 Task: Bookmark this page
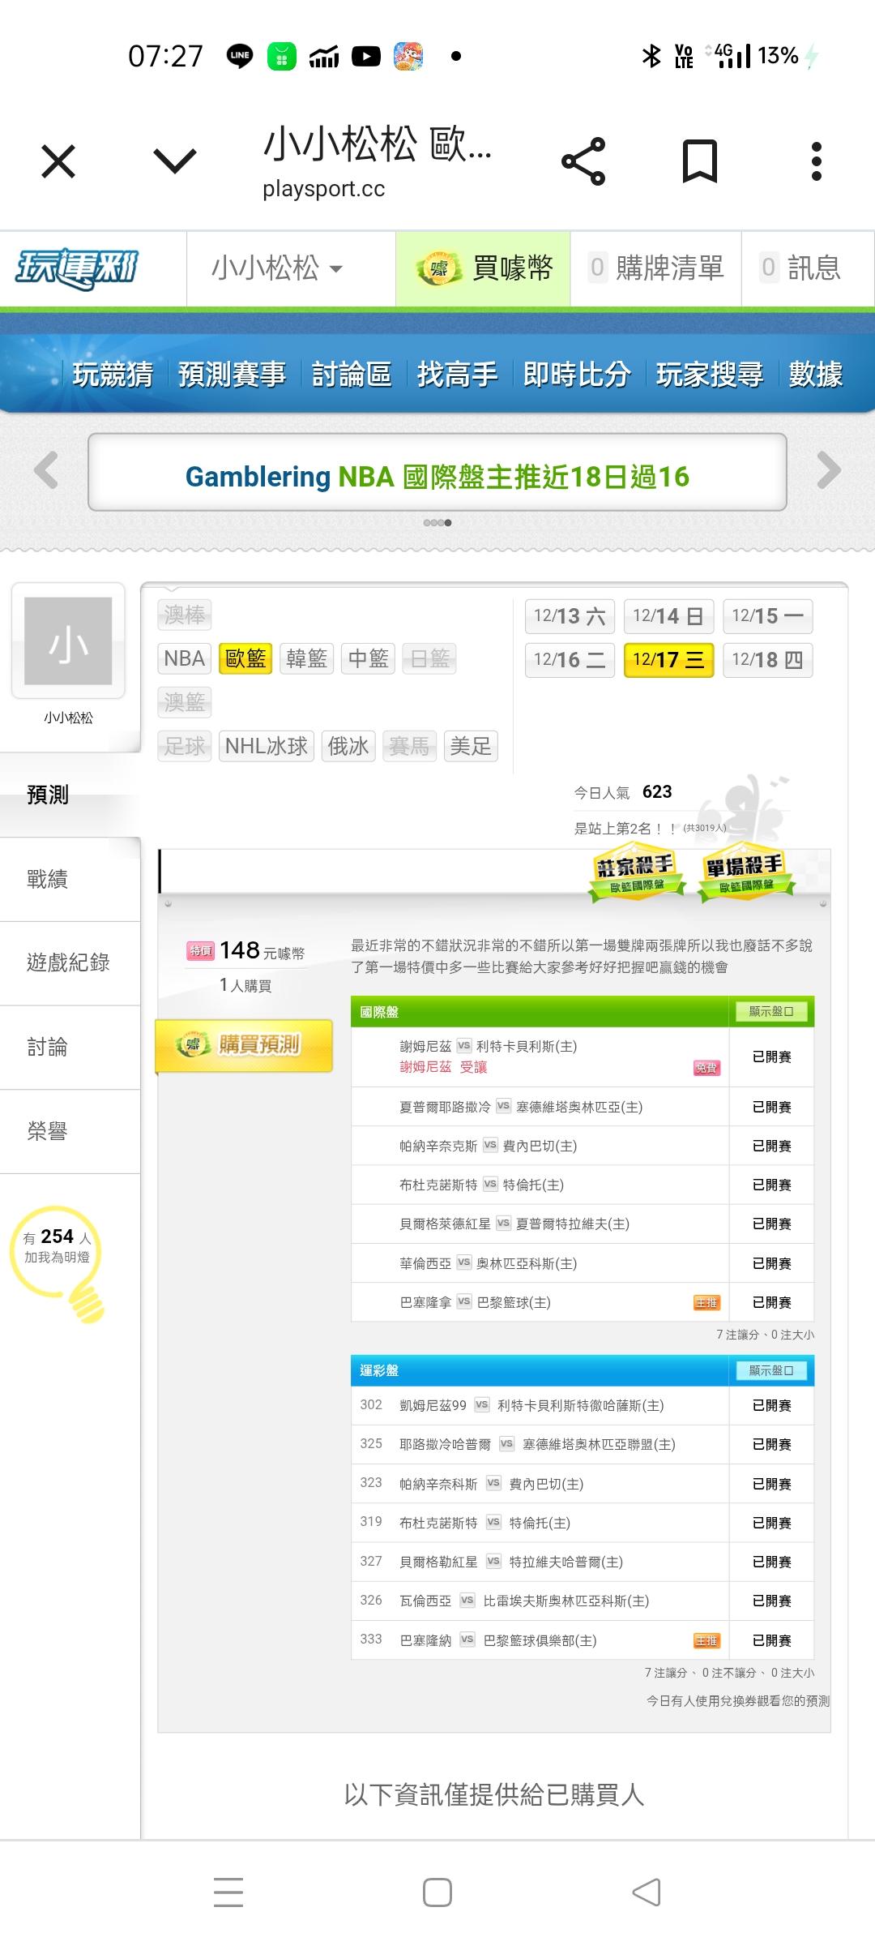(x=700, y=161)
